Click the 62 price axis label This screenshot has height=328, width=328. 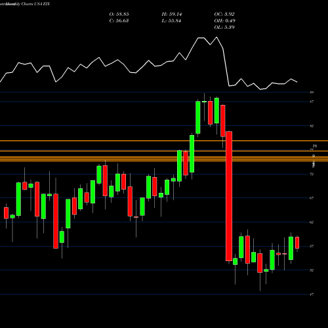point(312,222)
